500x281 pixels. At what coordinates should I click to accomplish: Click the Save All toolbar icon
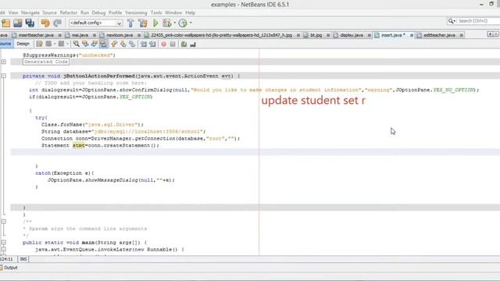pos(30,23)
